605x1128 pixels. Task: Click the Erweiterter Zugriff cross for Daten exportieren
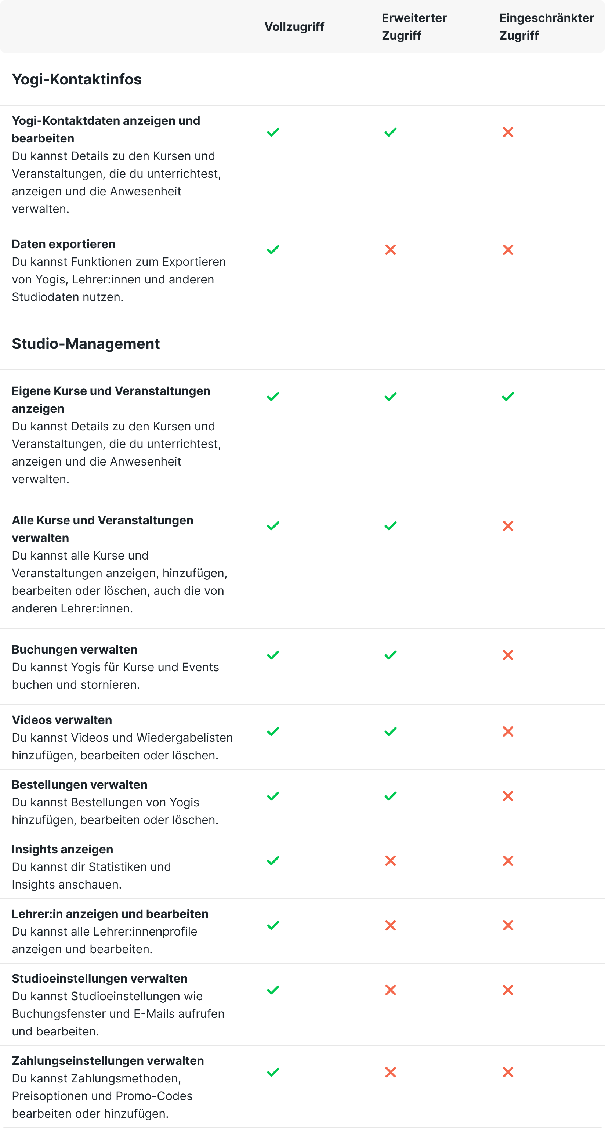click(390, 250)
